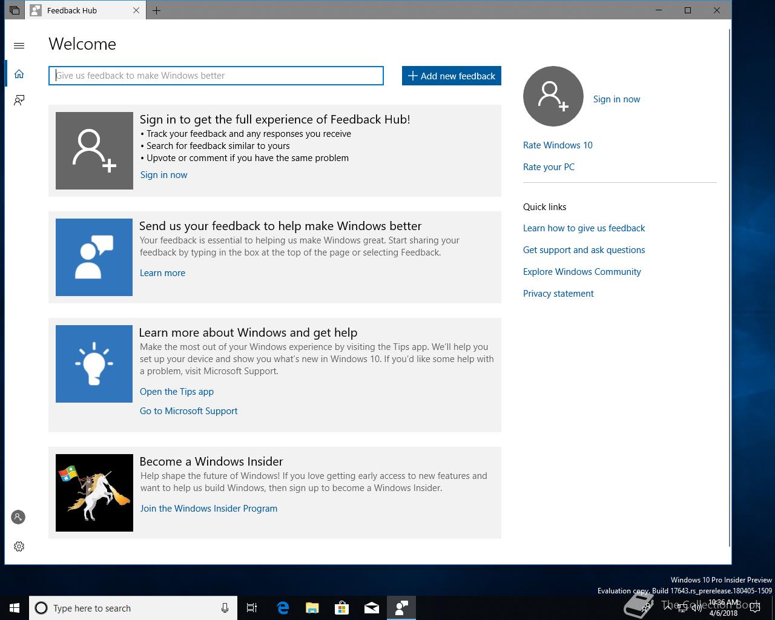Open the Action Center notifications icon

(755, 608)
